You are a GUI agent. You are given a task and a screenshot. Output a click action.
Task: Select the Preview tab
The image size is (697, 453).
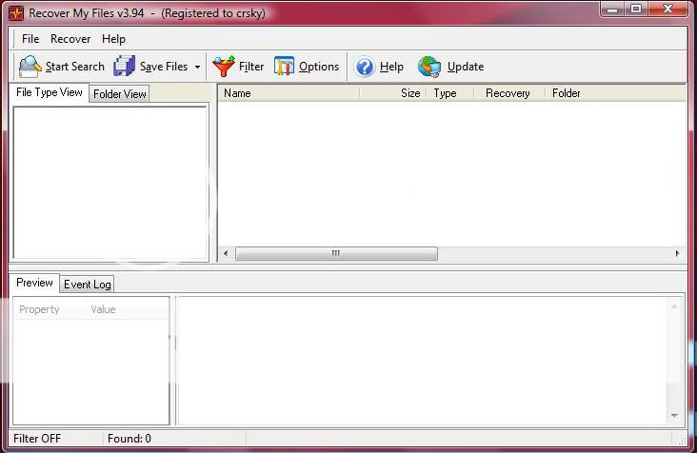35,283
